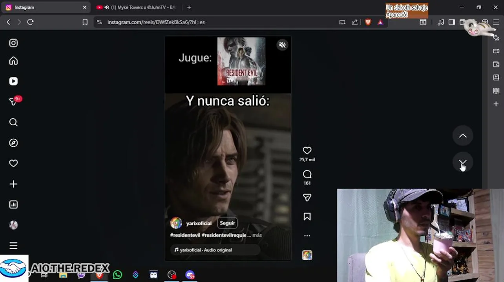Open the yarixoficial profile username

(x=199, y=223)
